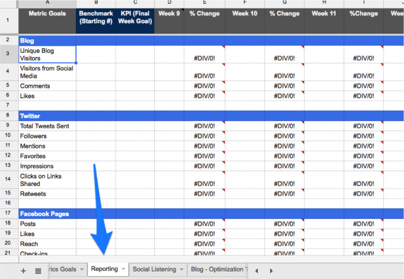Screen dimensions: 404x279
Task: Add a new sheet with the plus icon
Action: click(x=23, y=271)
